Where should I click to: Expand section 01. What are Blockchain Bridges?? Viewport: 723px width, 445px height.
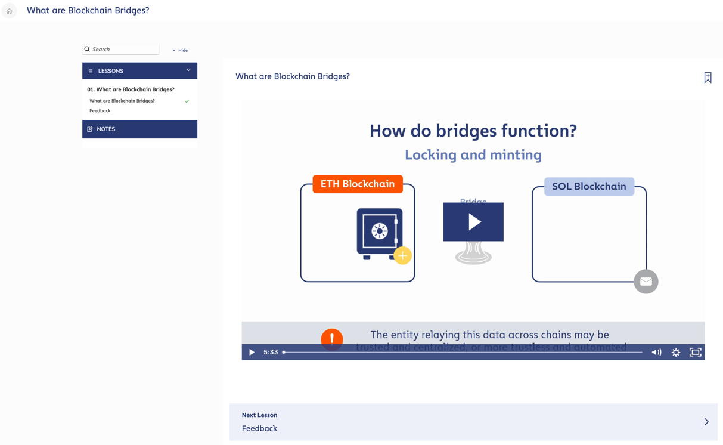tap(131, 89)
